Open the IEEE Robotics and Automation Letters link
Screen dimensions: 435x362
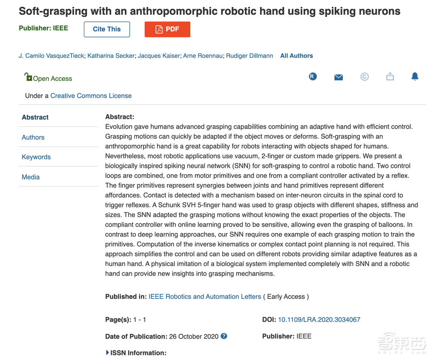coord(205,296)
